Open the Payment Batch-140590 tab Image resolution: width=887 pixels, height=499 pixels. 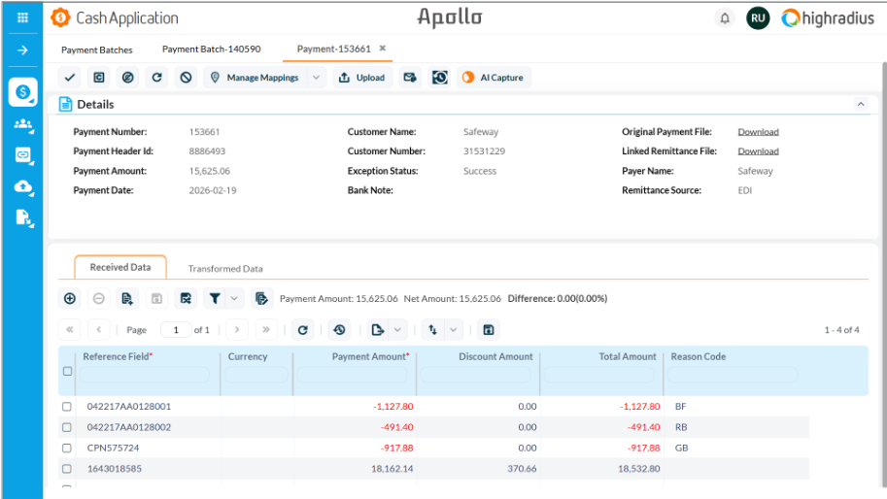tap(211, 49)
